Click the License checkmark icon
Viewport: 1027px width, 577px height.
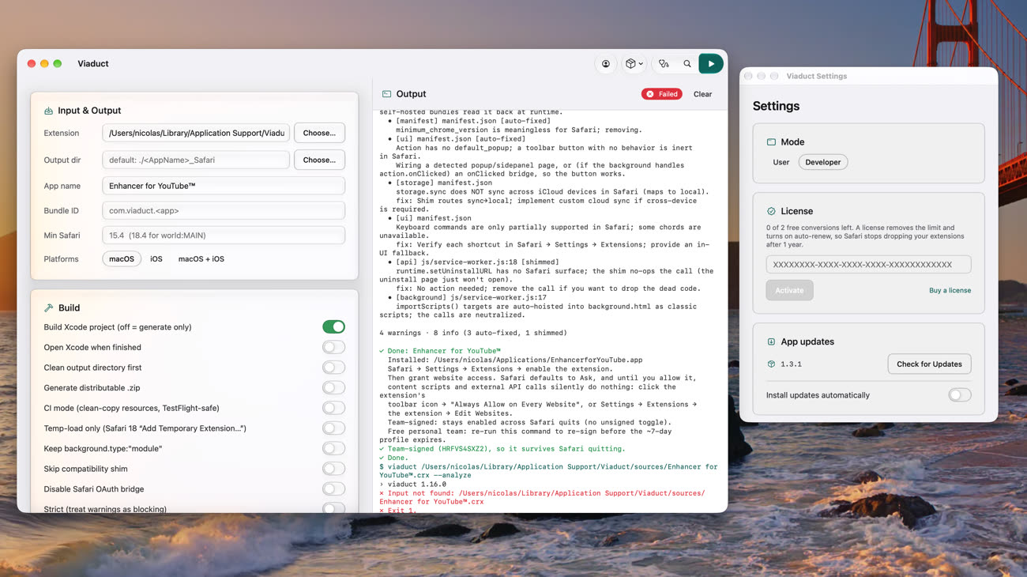[x=771, y=211]
